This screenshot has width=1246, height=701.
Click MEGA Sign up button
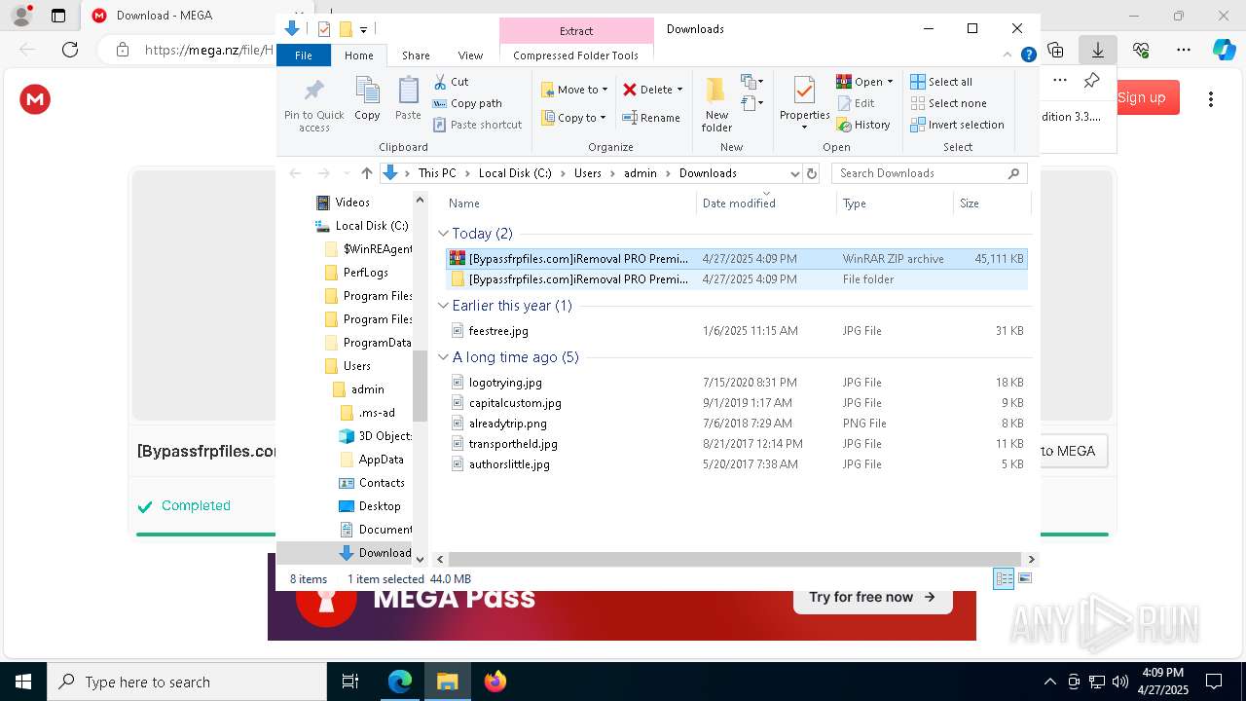pos(1142,97)
